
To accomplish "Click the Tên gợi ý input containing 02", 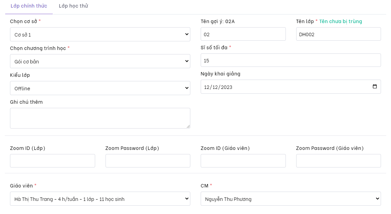I will point(243,34).
